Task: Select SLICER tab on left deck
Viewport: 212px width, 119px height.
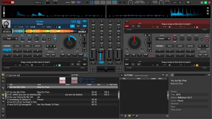Action: (27, 46)
